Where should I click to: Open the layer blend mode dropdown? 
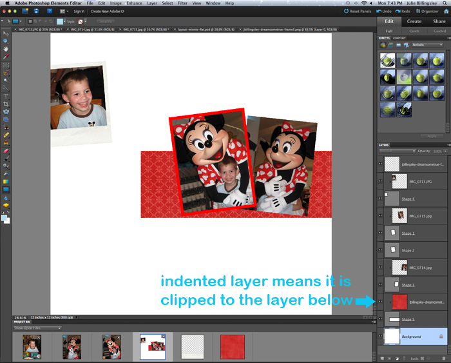tap(398, 151)
